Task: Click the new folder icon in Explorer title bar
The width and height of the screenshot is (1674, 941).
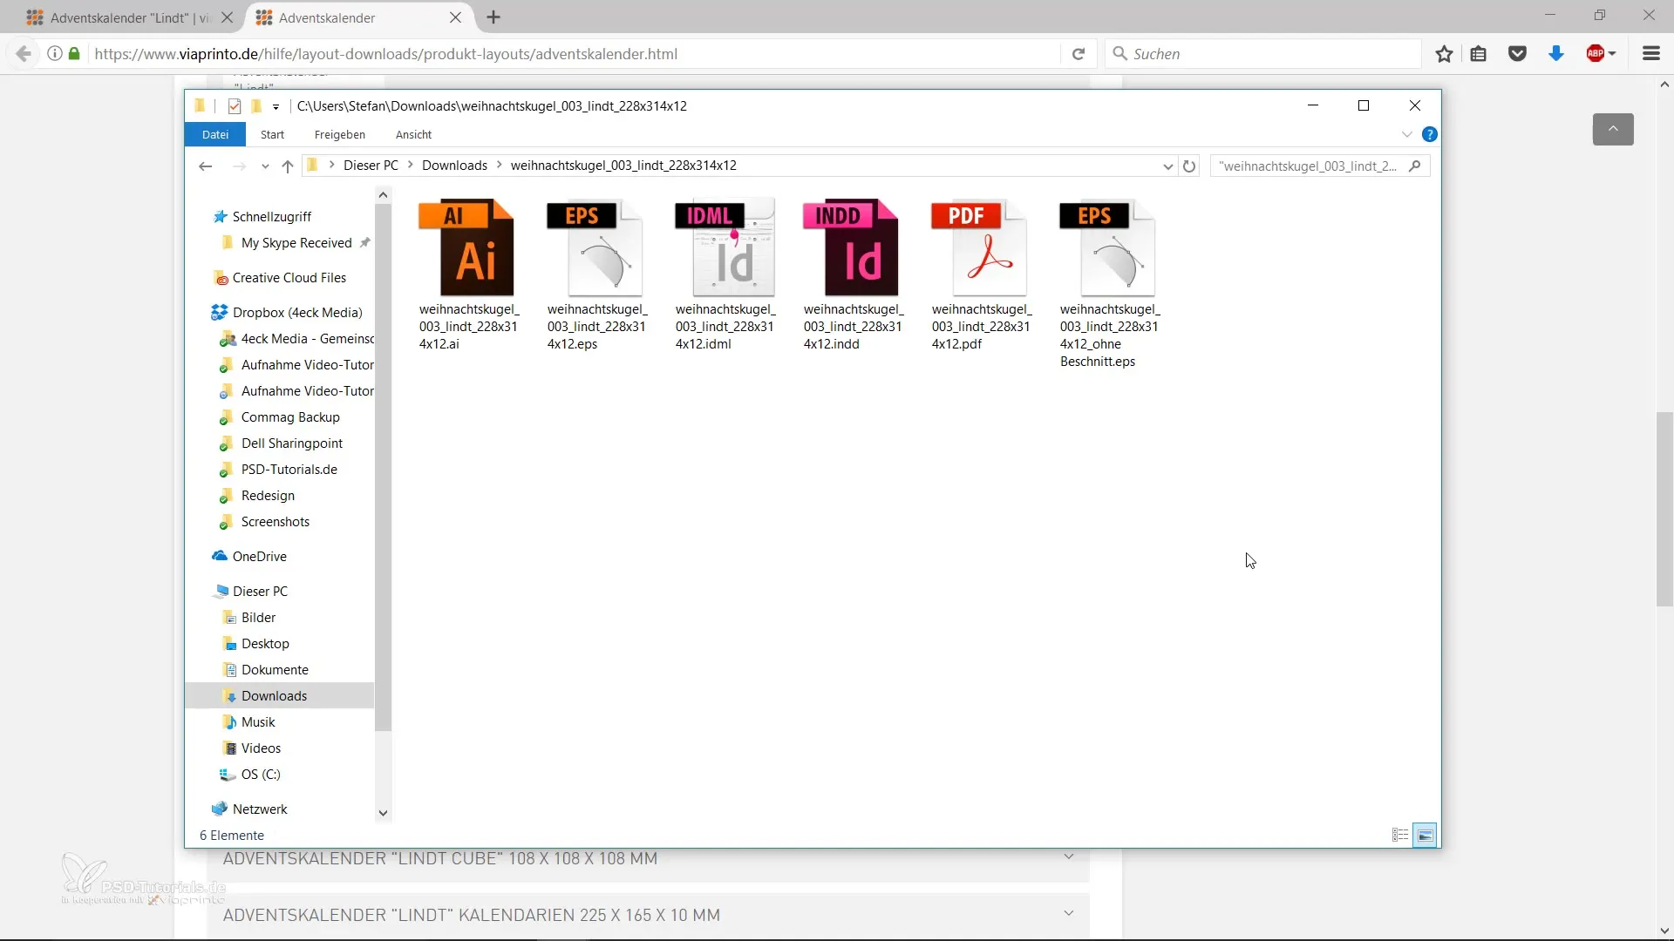Action: click(x=256, y=106)
